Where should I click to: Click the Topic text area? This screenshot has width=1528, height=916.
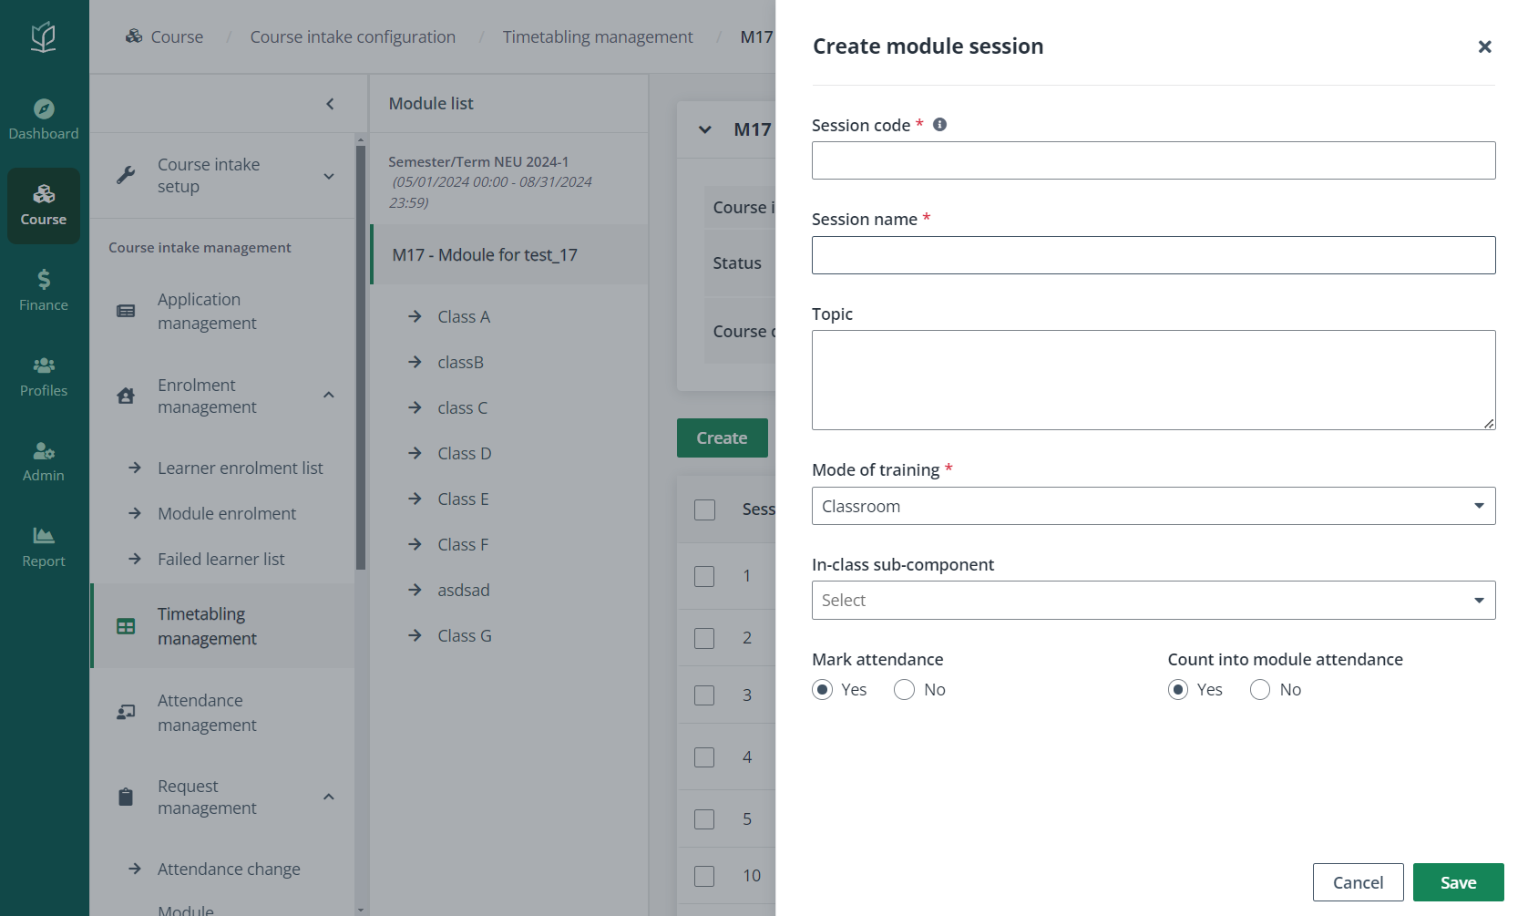tap(1154, 380)
